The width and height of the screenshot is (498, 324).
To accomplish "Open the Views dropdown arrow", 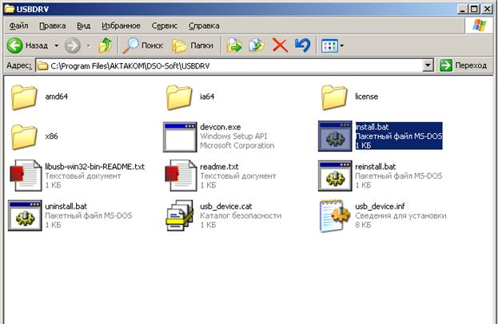I will [342, 46].
